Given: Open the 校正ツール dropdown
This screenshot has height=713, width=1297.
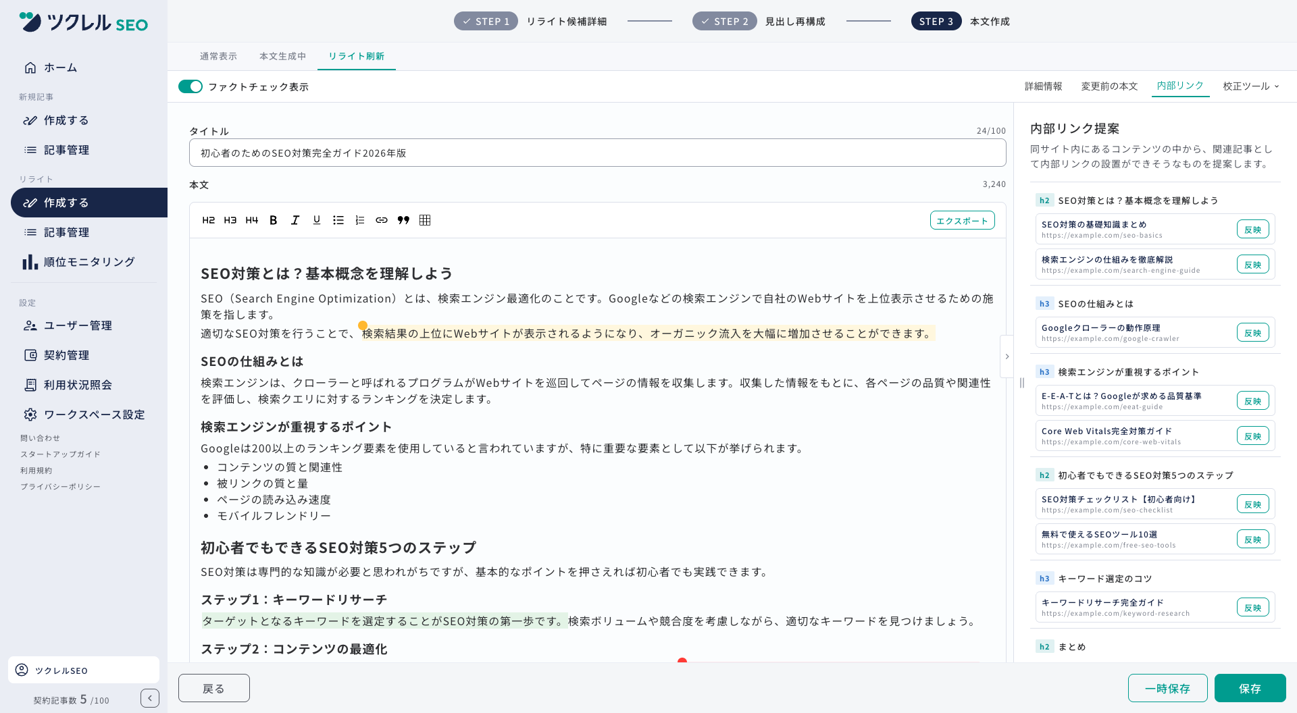Looking at the screenshot, I should (1251, 86).
